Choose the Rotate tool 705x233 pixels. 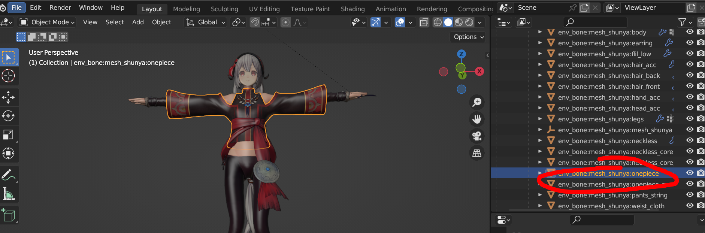8,116
